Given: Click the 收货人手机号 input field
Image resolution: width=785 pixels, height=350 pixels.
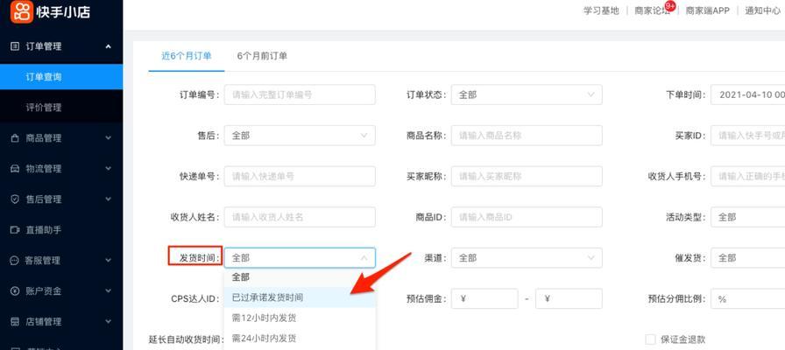Looking at the screenshot, I should pos(747,177).
